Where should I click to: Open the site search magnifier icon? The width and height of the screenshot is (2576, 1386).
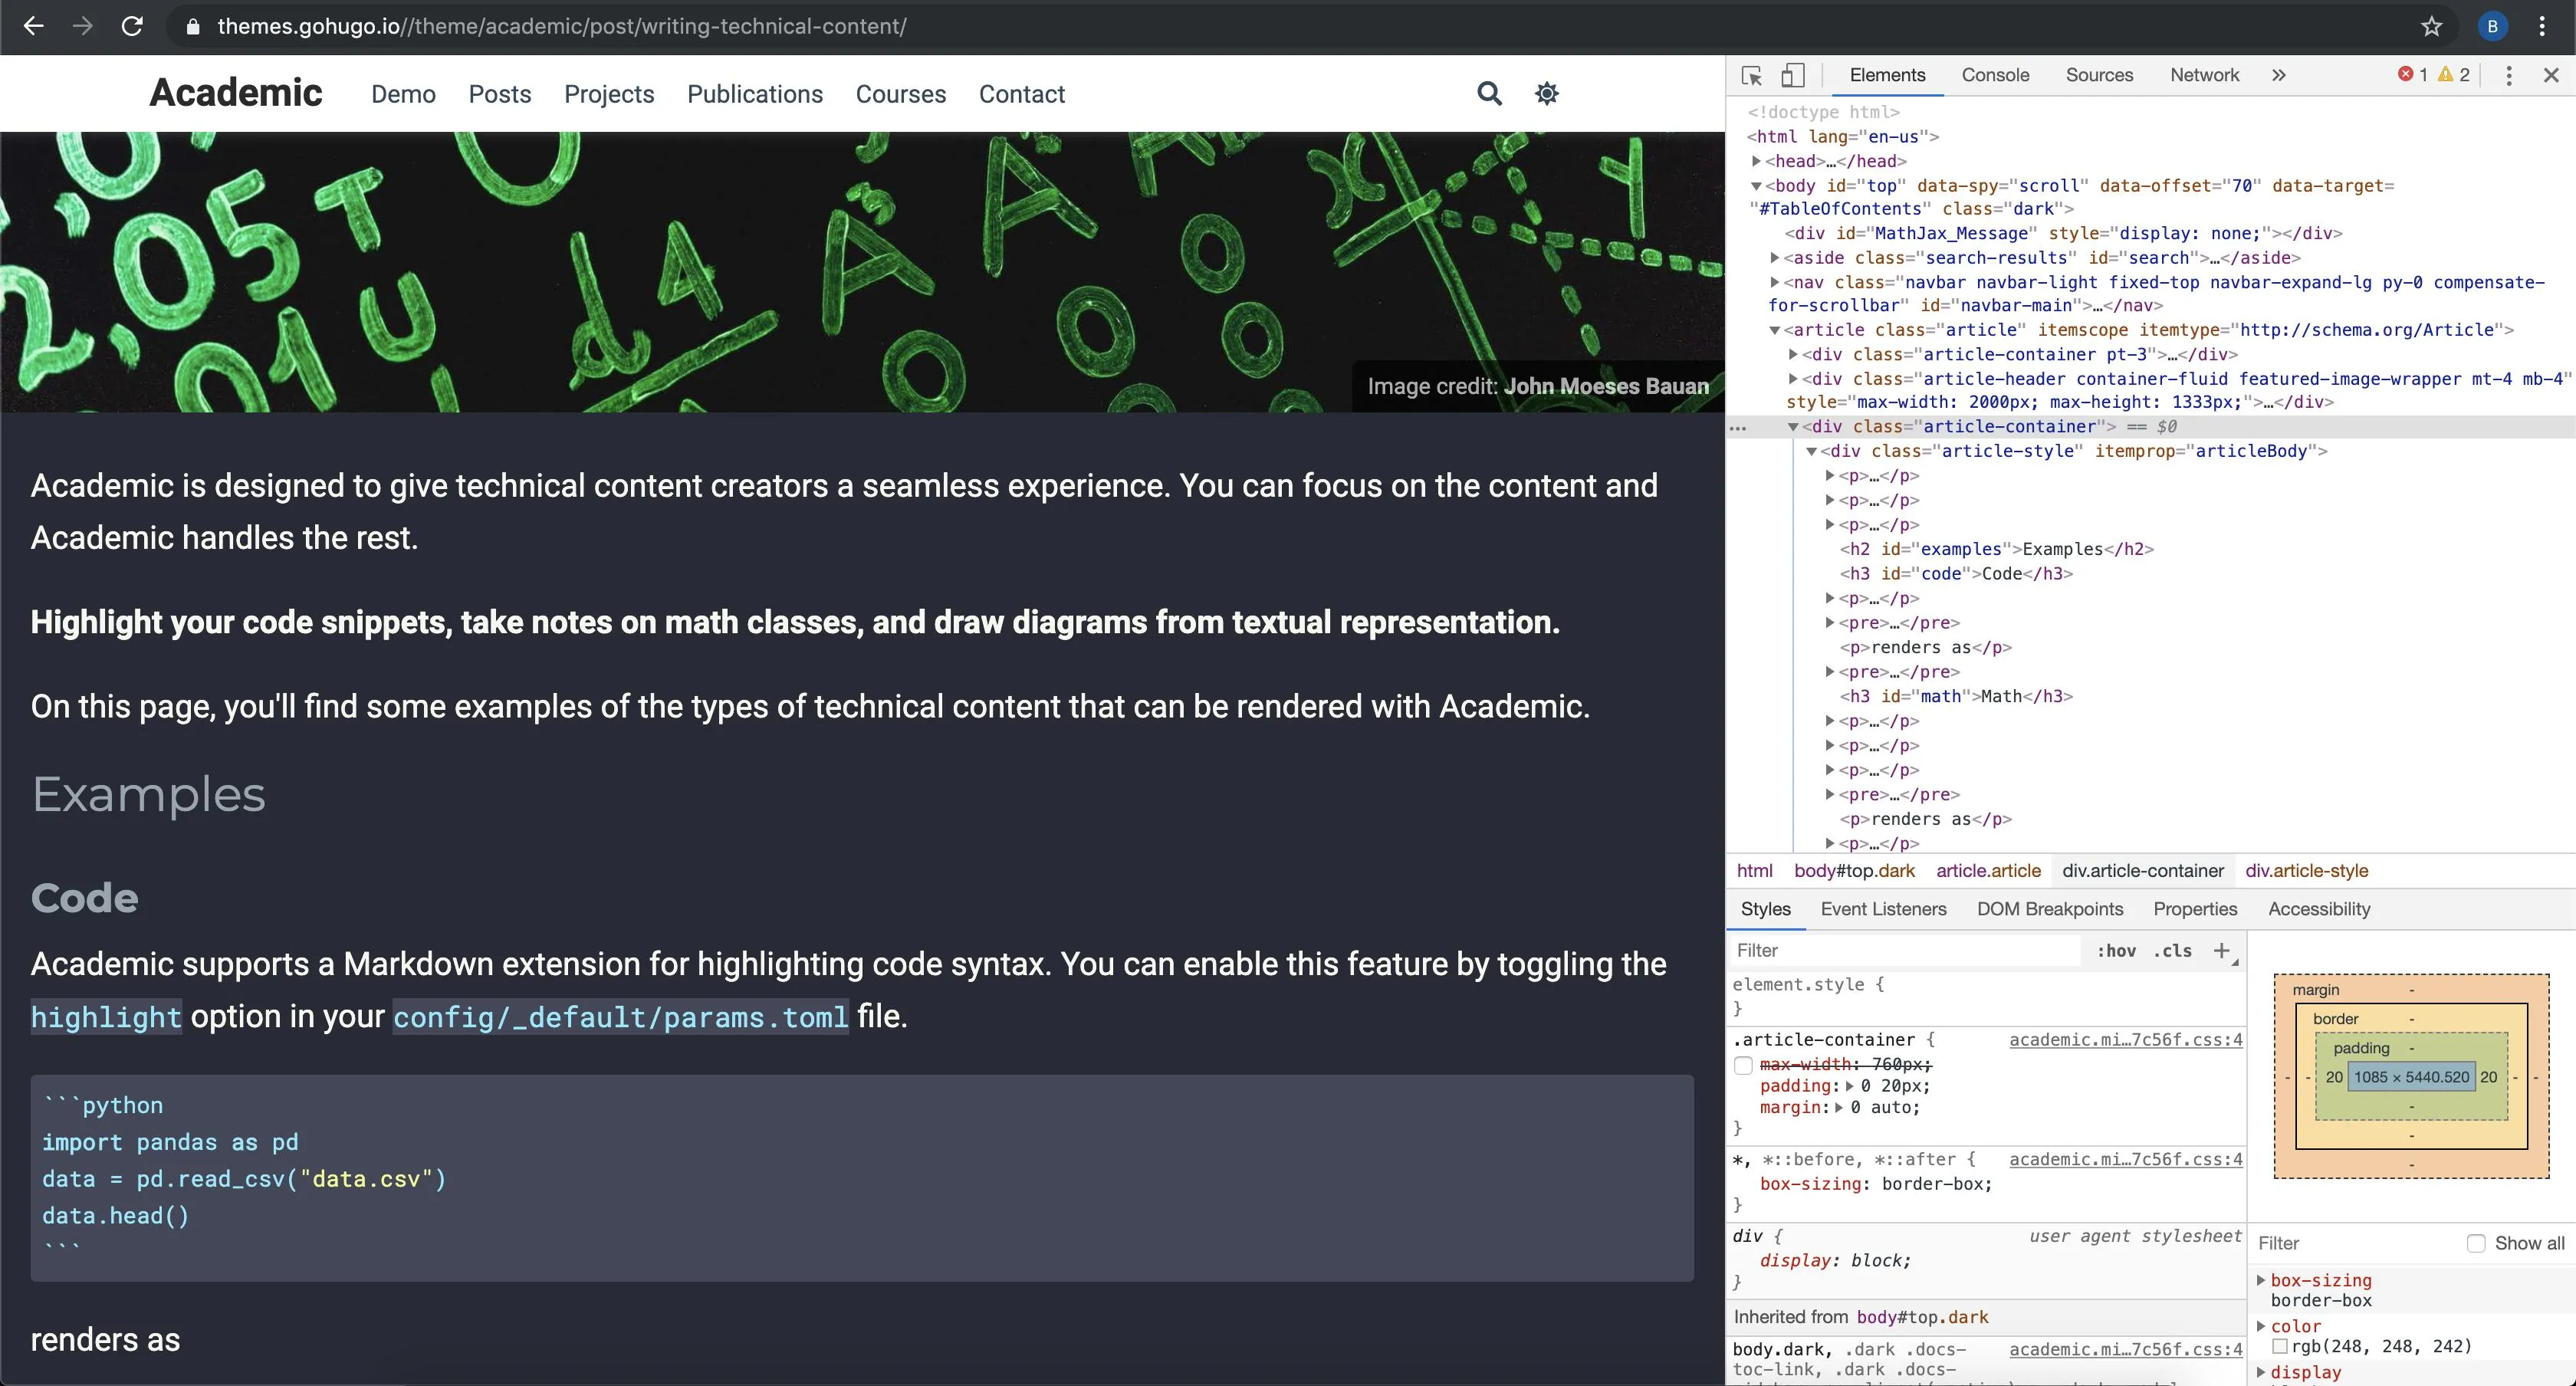point(1489,94)
